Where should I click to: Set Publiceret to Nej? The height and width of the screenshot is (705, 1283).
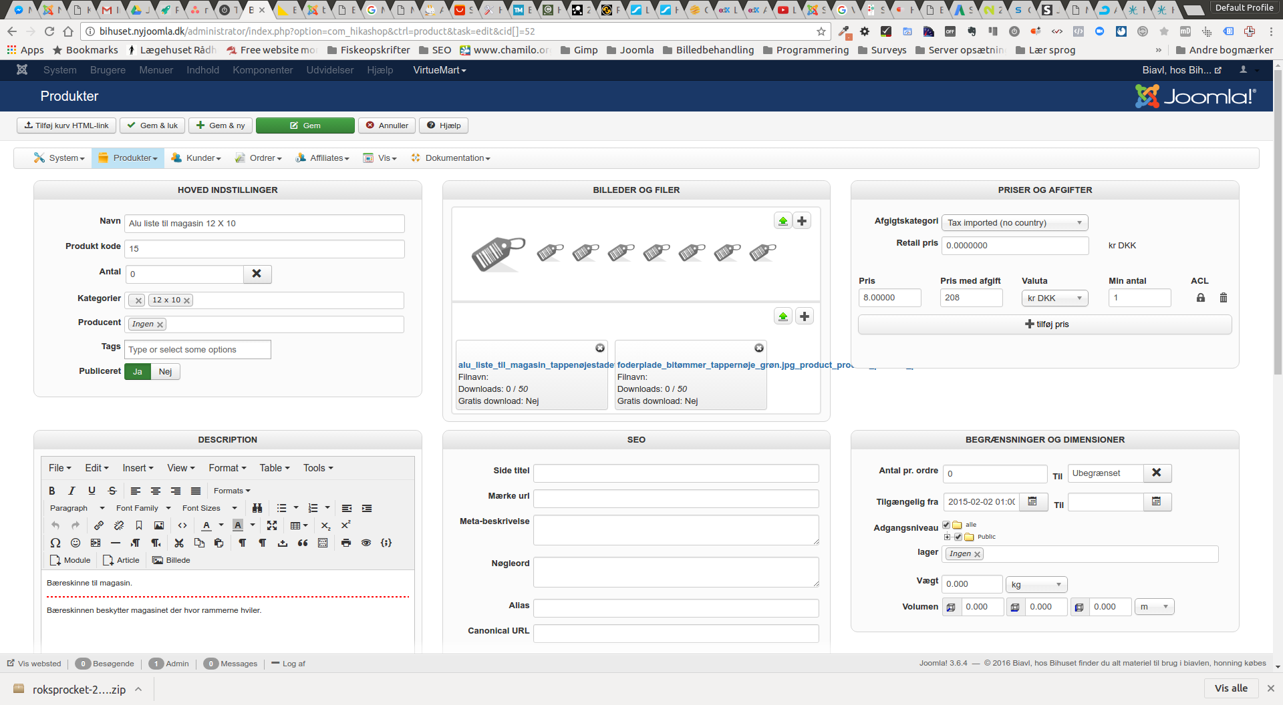click(165, 372)
